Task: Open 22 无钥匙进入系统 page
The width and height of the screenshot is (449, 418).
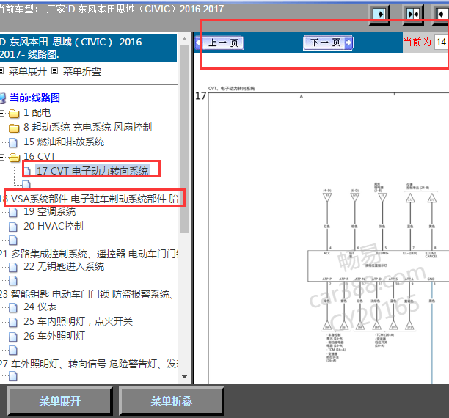Action: [64, 266]
